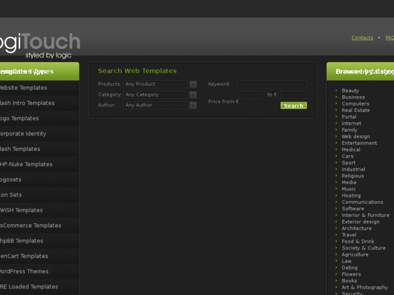394x295 pixels.
Task: Browse the Dating category
Action: (x=349, y=268)
